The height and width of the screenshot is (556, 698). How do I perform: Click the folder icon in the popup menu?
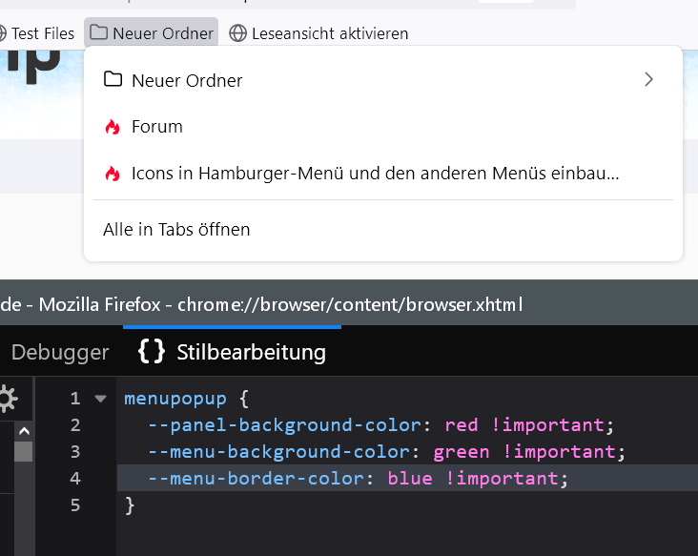(113, 79)
